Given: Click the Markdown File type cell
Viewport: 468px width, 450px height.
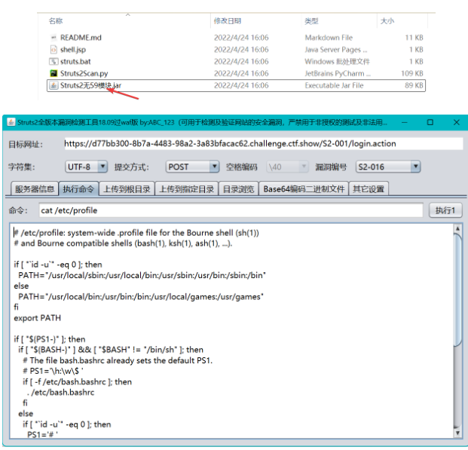Looking at the screenshot, I should click(x=329, y=38).
